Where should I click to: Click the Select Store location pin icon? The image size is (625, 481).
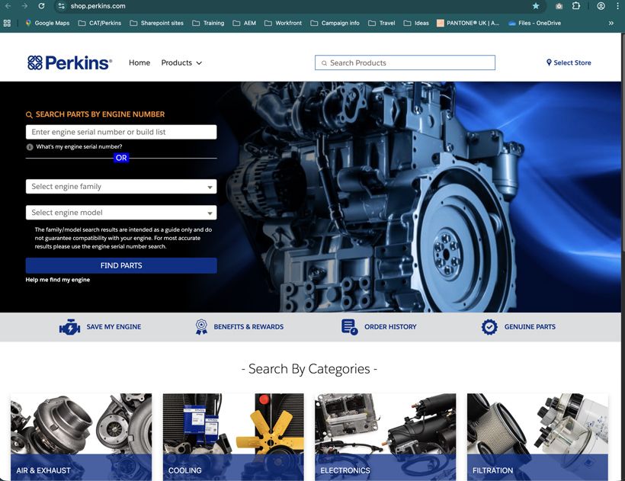click(547, 62)
